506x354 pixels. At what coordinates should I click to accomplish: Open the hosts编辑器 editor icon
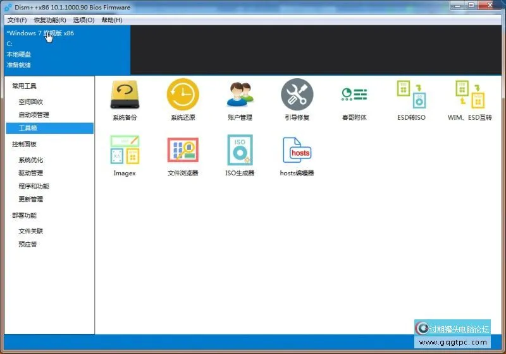coord(297,150)
